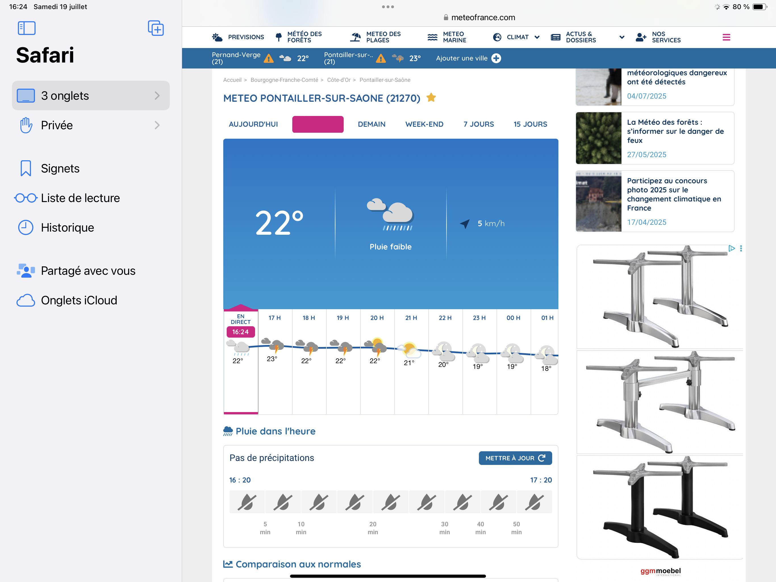Switch to 7 JOURS tab

tap(479, 124)
